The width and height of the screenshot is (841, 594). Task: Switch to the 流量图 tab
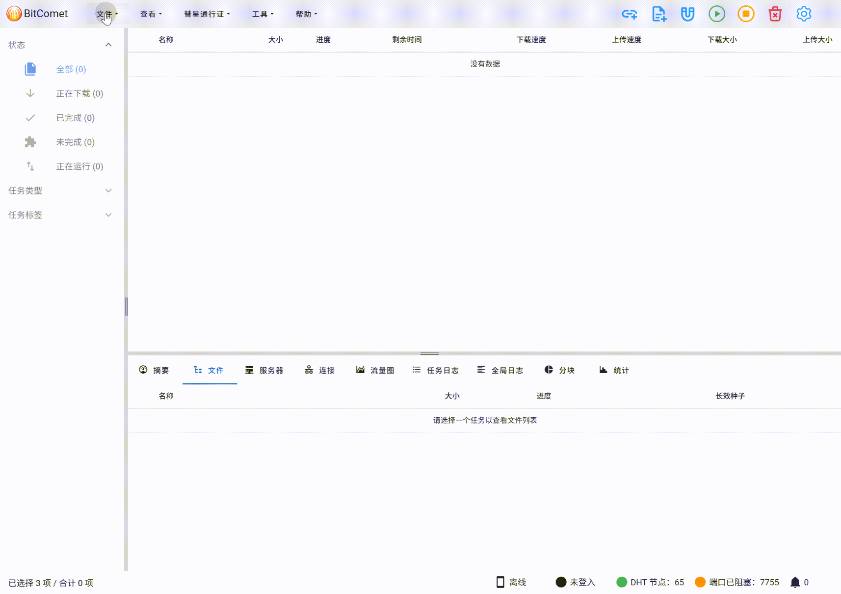(x=375, y=370)
